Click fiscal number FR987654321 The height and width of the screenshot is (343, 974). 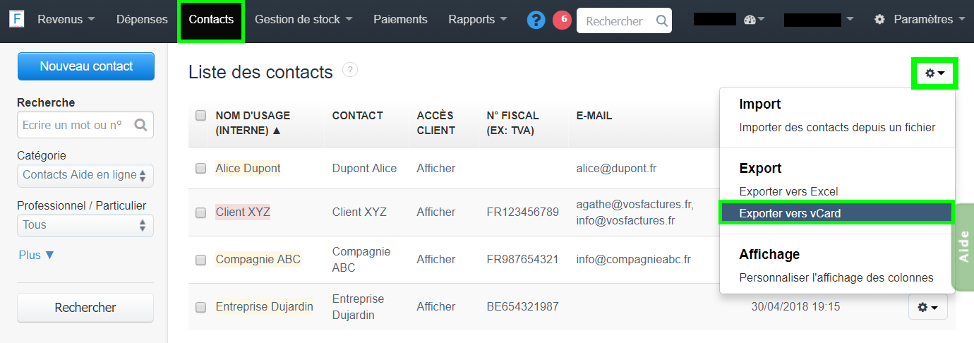click(x=523, y=260)
